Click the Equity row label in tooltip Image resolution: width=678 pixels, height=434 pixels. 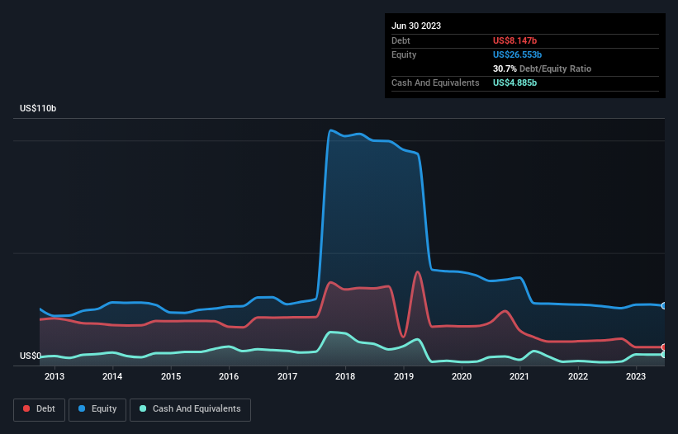(x=404, y=54)
